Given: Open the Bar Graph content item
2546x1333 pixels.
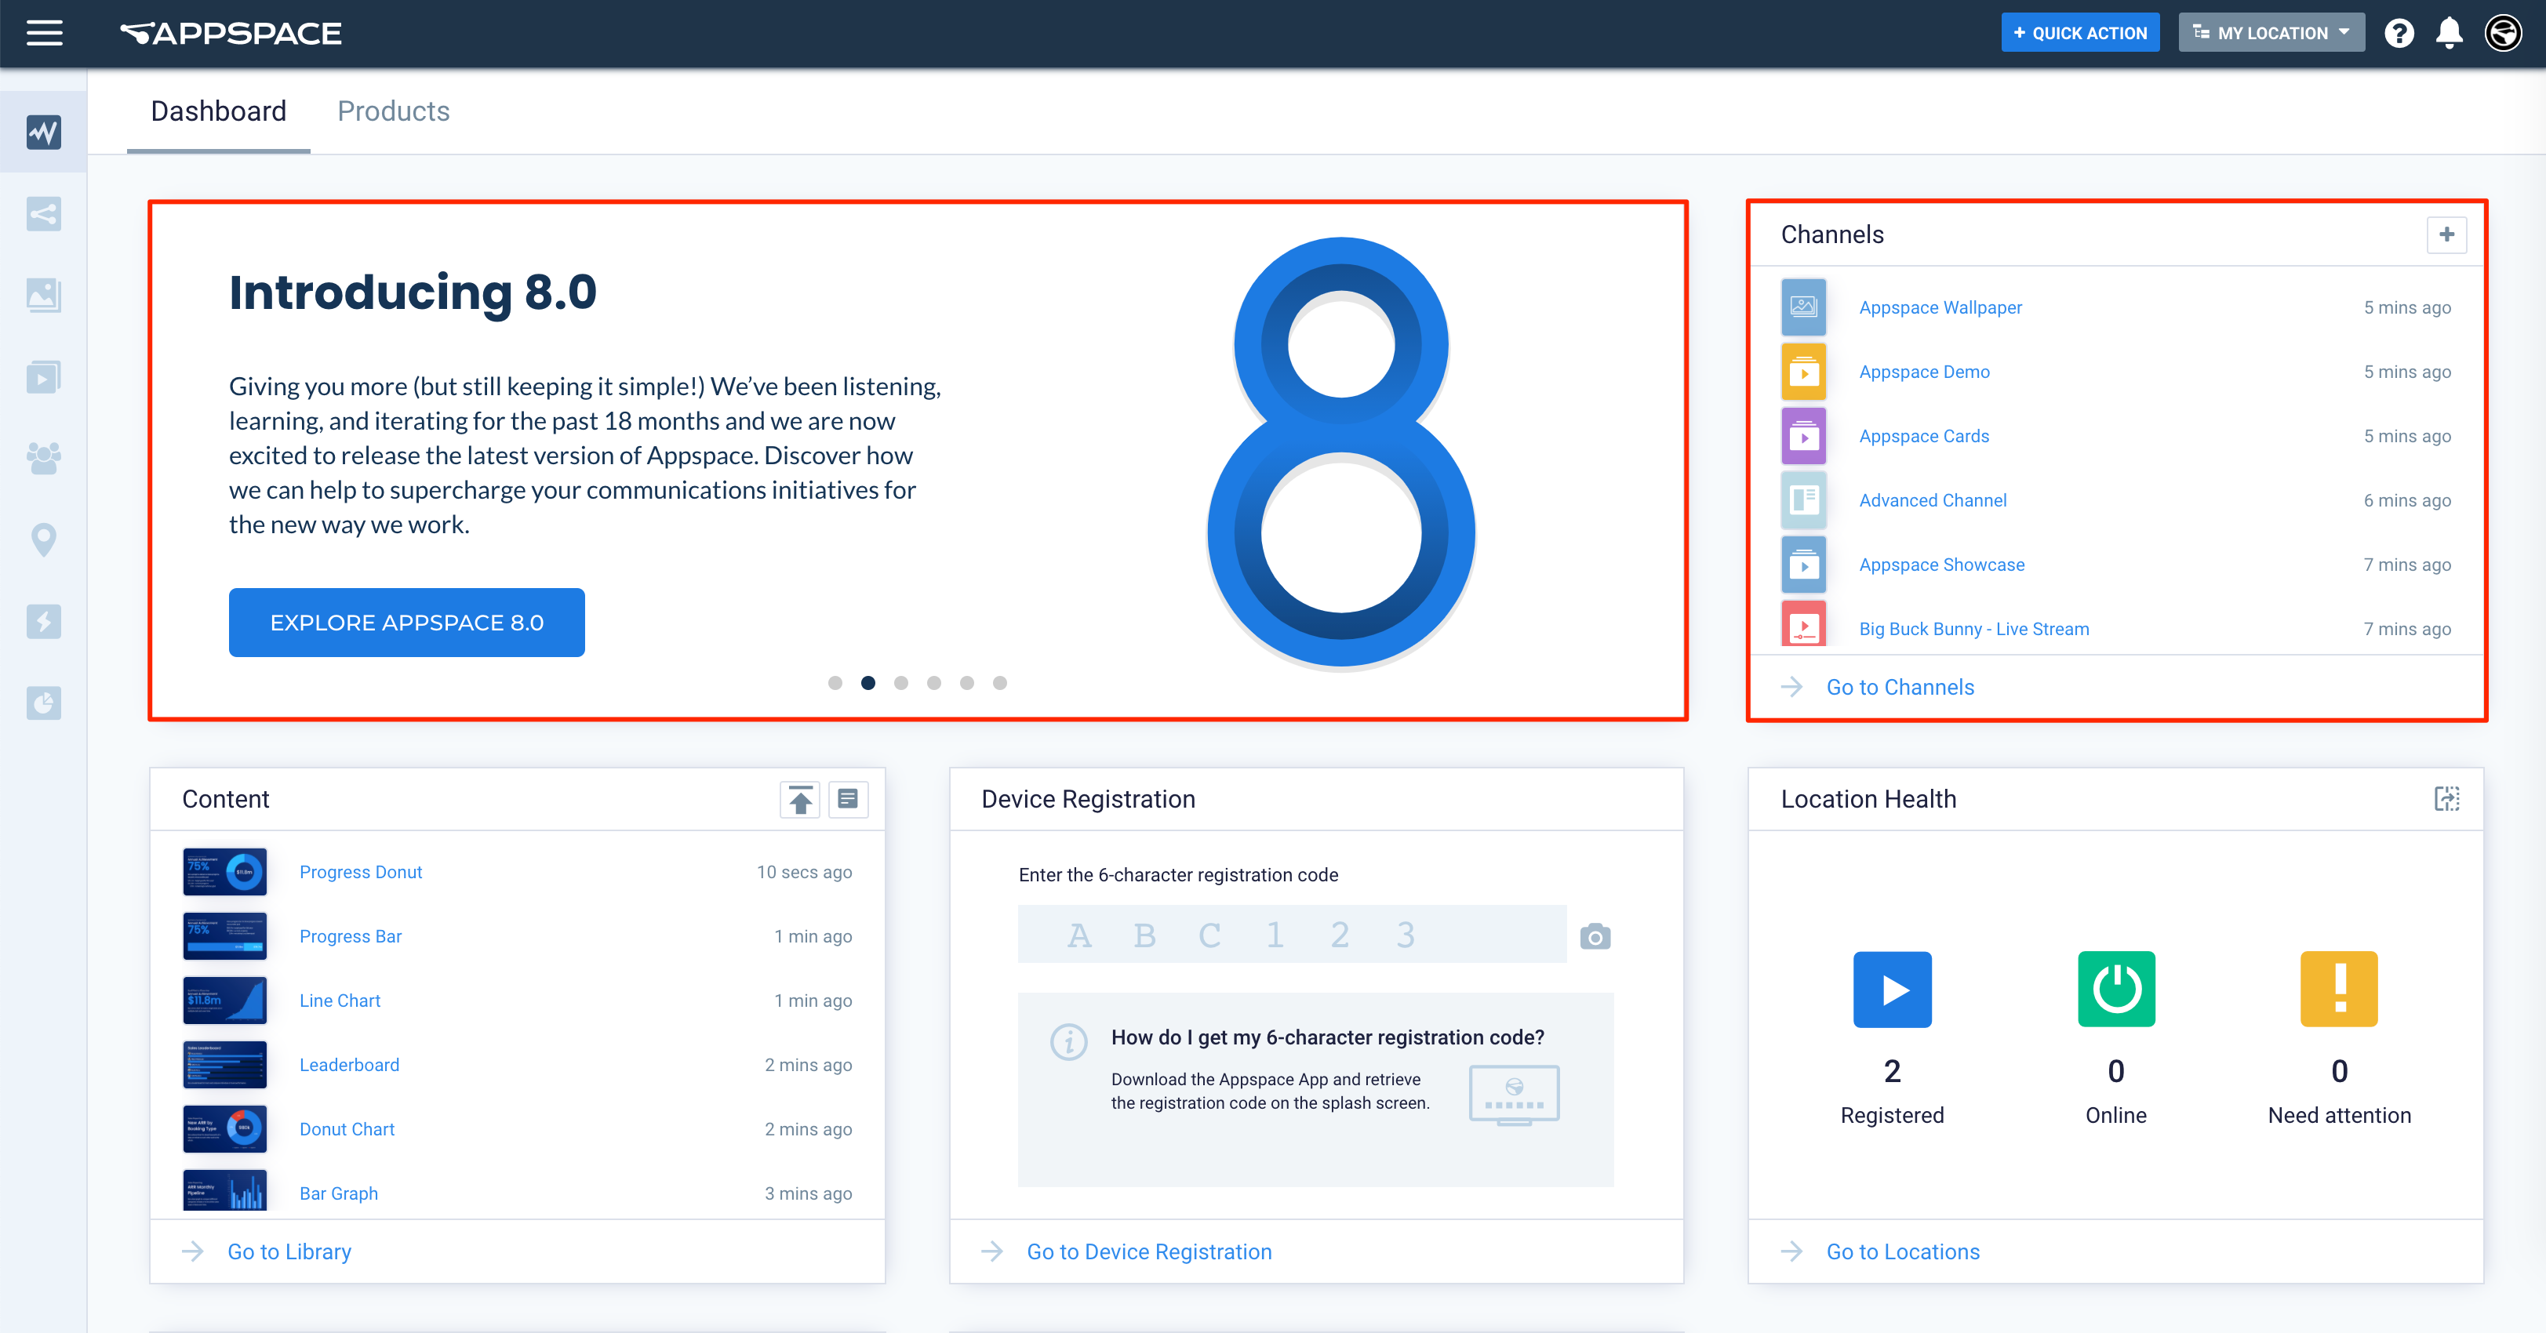Looking at the screenshot, I should point(339,1193).
